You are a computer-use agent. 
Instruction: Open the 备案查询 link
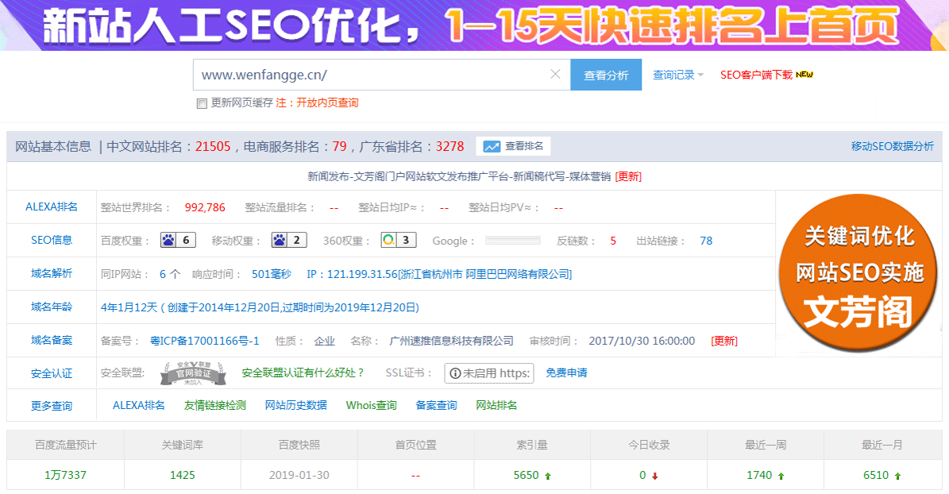click(436, 406)
